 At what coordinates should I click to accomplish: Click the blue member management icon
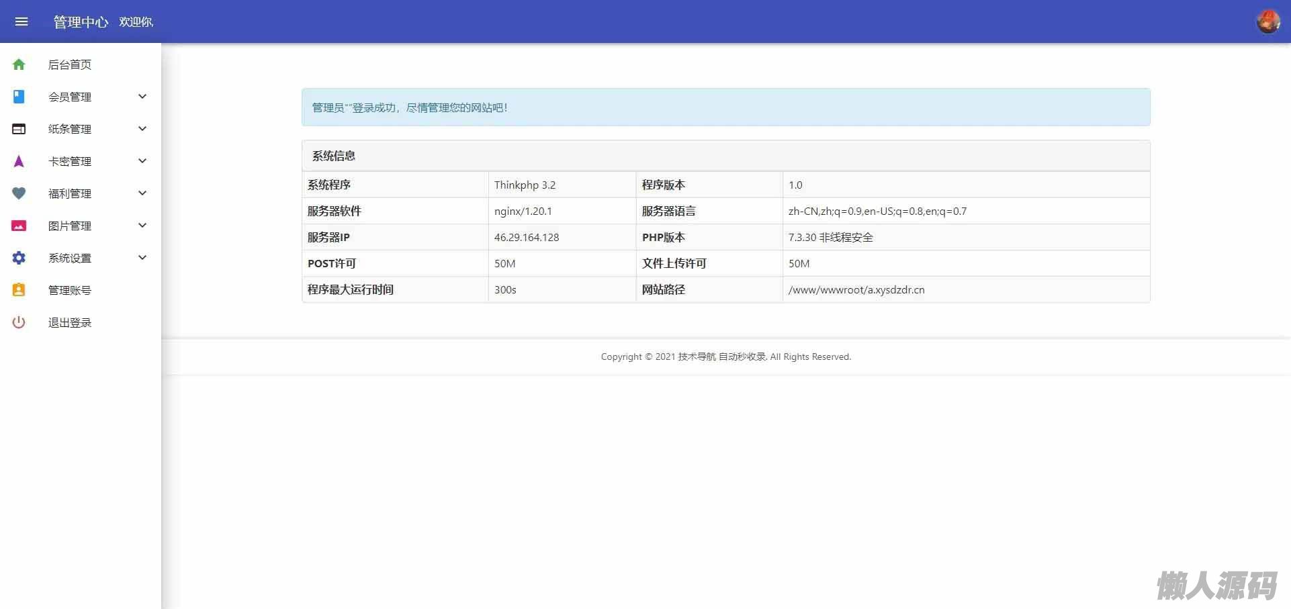pos(19,97)
